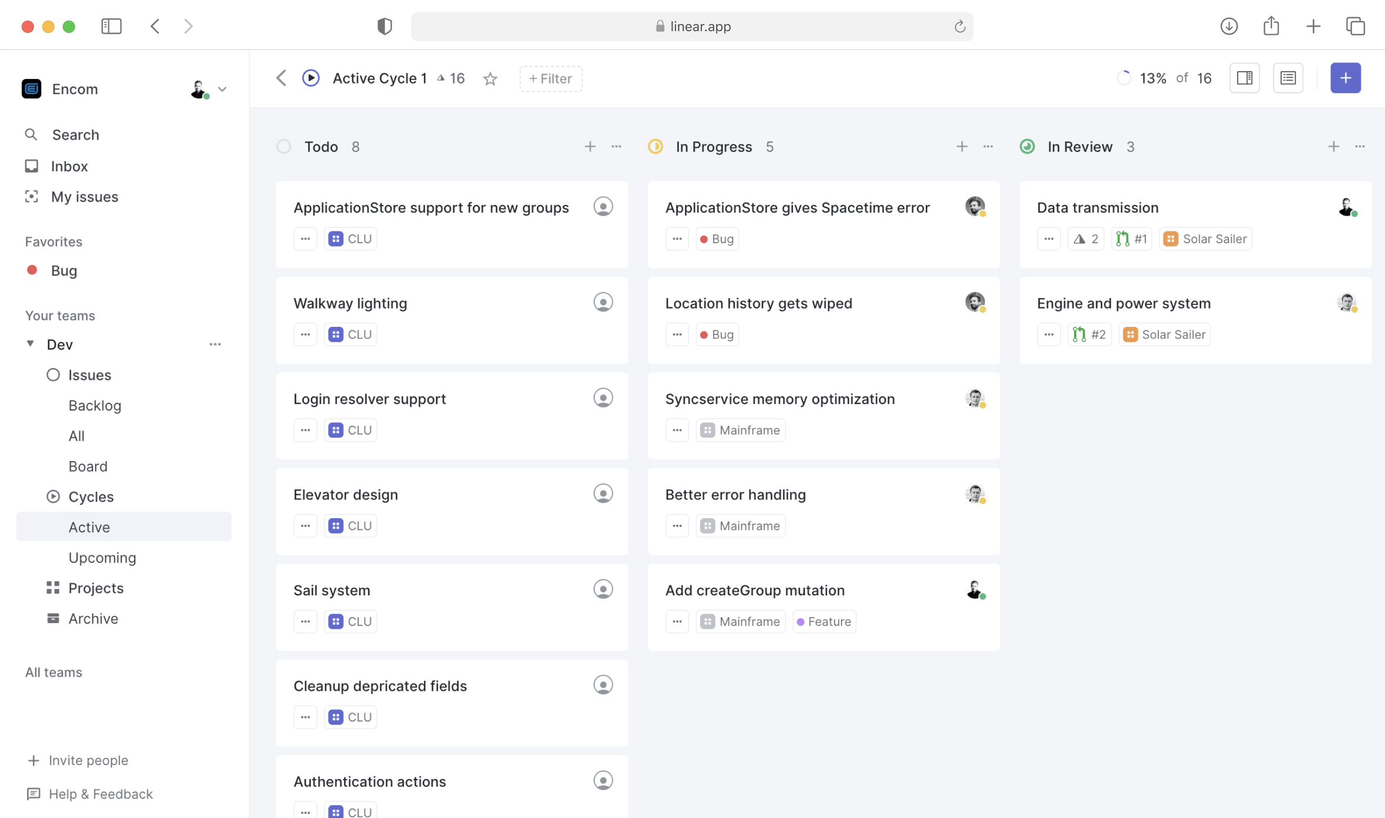Open assignee avatar on Data transmission card
This screenshot has height=818, width=1385.
[x=1347, y=207]
